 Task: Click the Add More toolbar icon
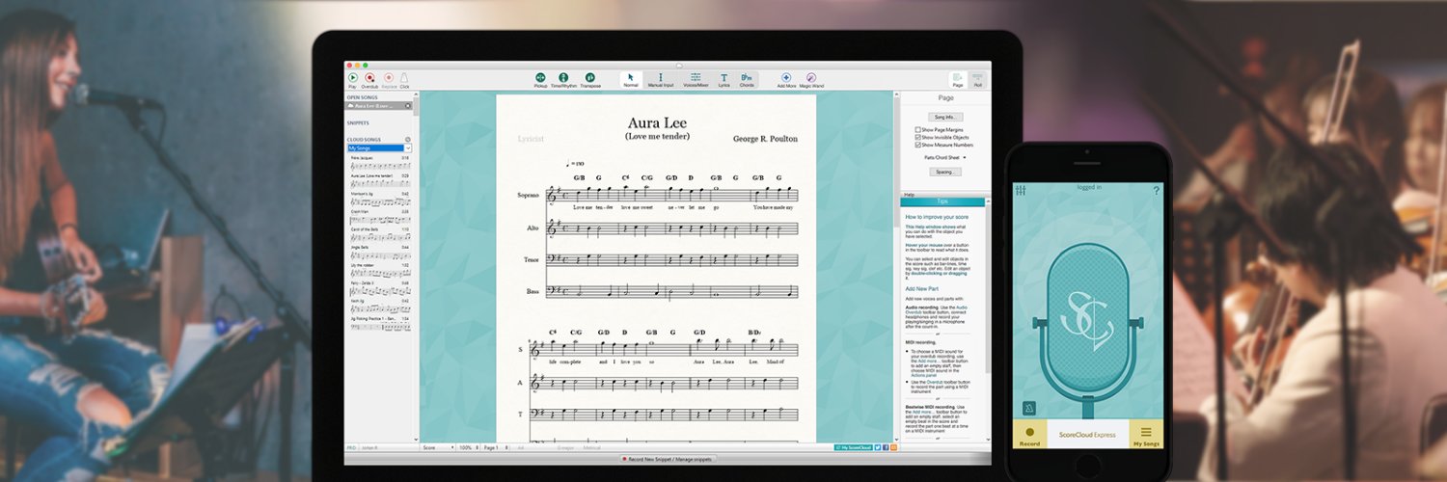(x=786, y=79)
